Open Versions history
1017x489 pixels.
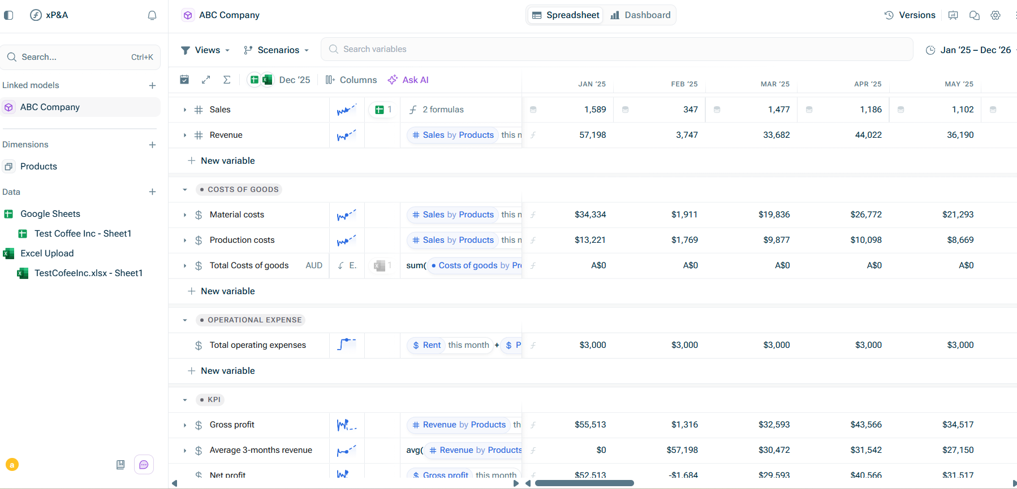[x=910, y=15]
